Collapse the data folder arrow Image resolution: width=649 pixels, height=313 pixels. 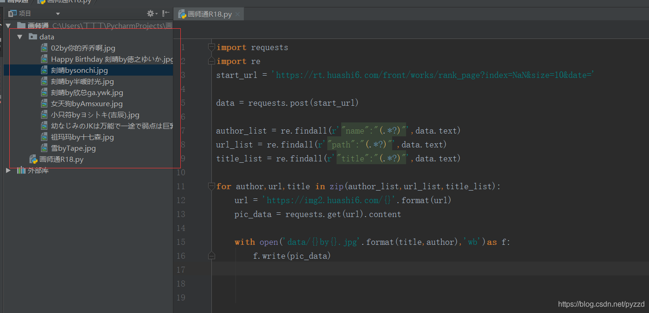pyautogui.click(x=19, y=37)
